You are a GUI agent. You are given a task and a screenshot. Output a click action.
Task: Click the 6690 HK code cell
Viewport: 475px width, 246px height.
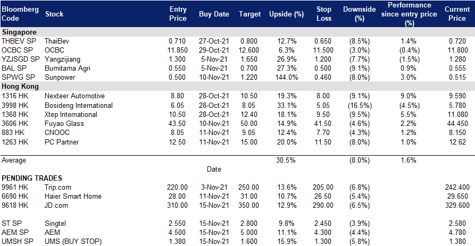tap(15, 197)
